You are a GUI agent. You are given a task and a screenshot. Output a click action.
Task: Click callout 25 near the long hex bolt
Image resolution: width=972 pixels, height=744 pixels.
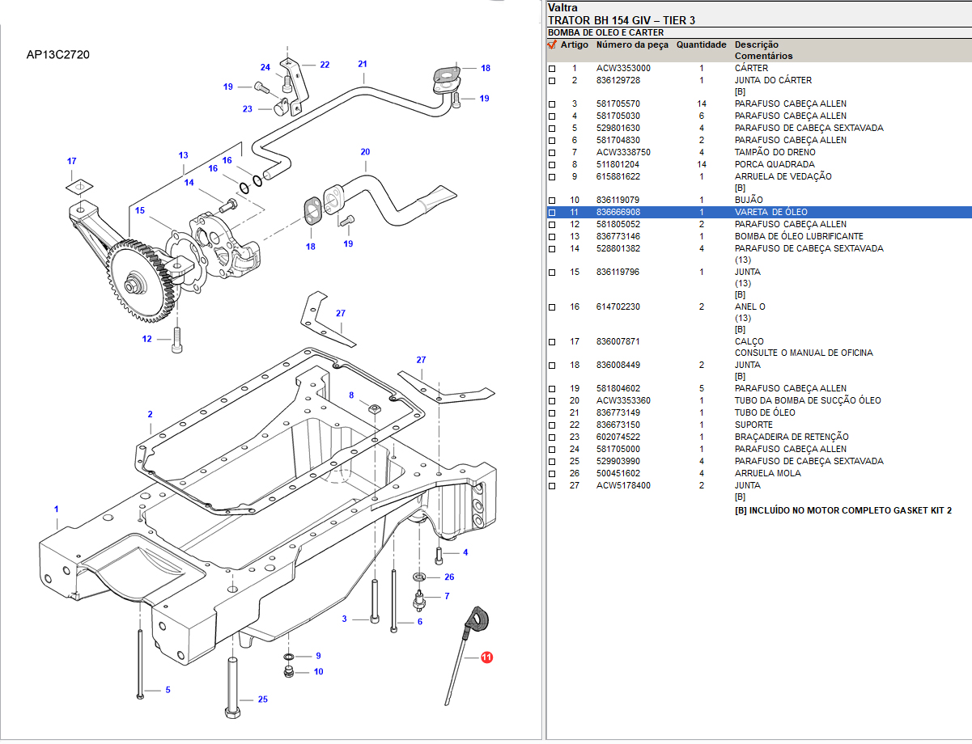point(262,700)
